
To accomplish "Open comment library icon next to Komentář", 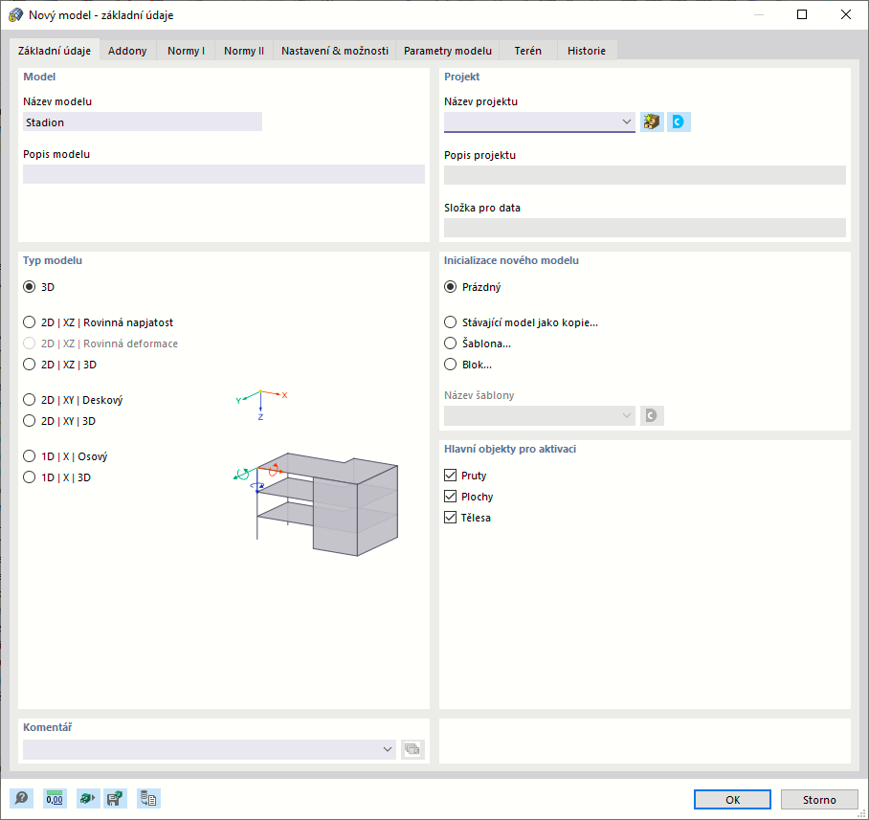I will 412,749.
